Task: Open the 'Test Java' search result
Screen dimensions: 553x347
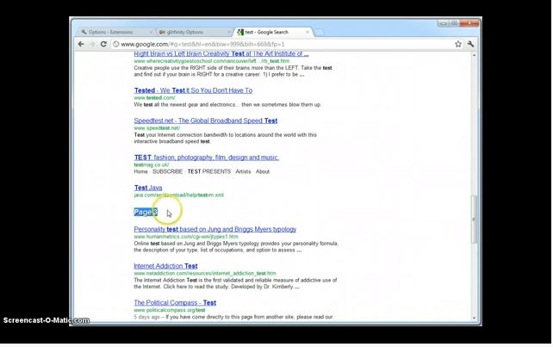Action: (147, 188)
